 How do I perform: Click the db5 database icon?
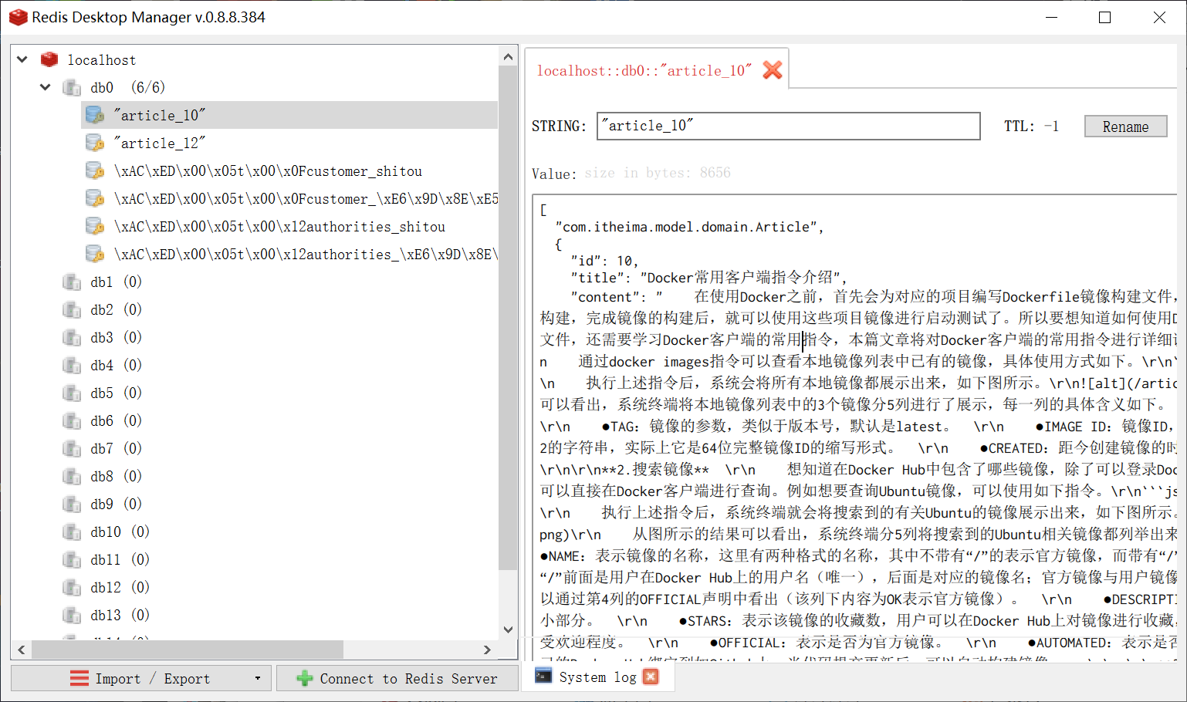(x=72, y=393)
